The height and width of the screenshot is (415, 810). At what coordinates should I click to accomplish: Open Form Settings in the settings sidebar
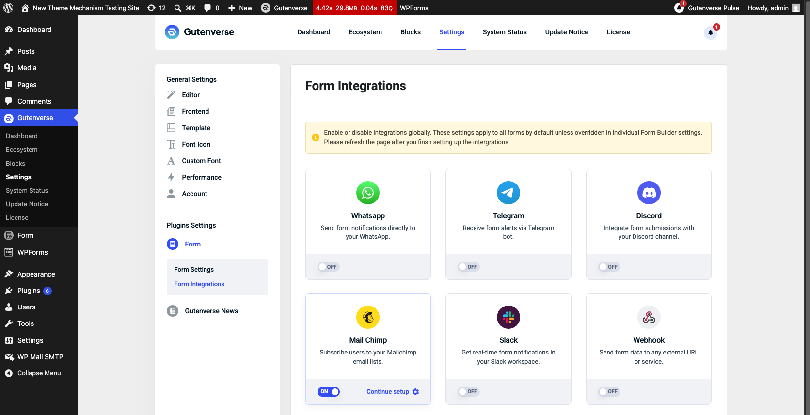point(194,270)
